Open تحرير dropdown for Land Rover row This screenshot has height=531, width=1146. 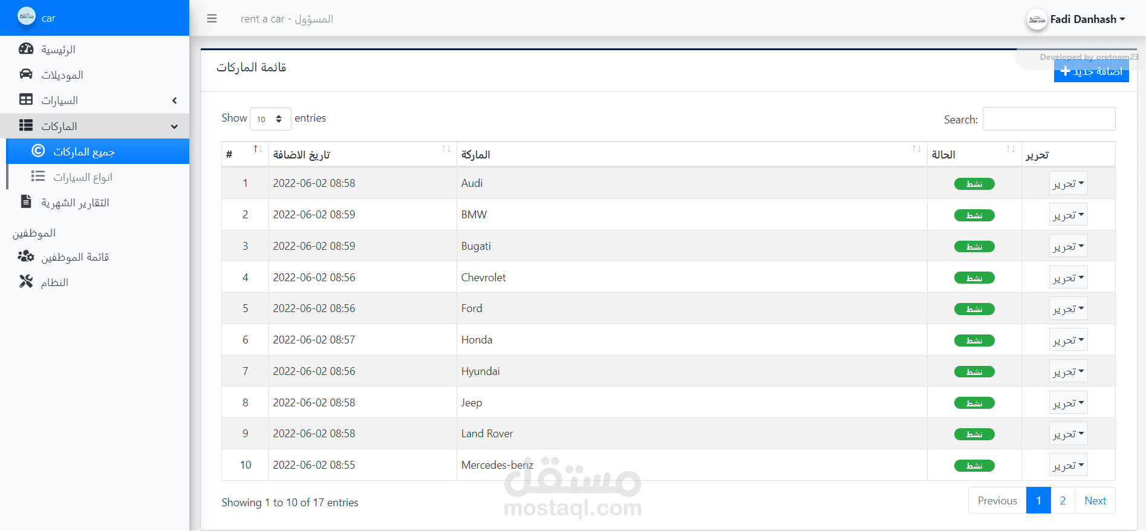tap(1068, 434)
